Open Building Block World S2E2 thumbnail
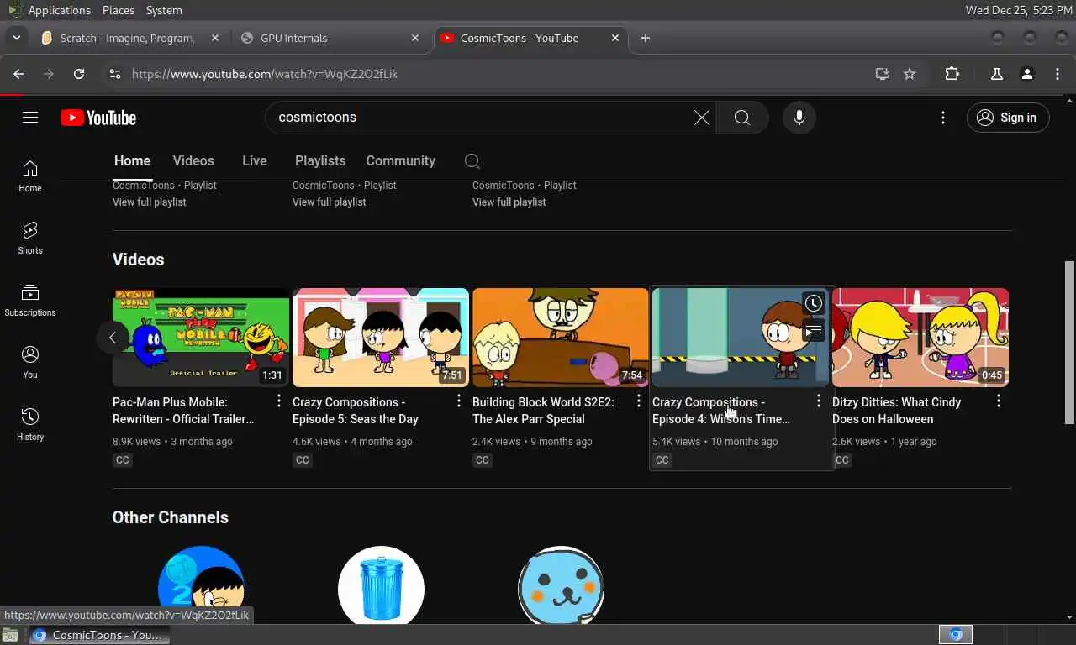 561,338
